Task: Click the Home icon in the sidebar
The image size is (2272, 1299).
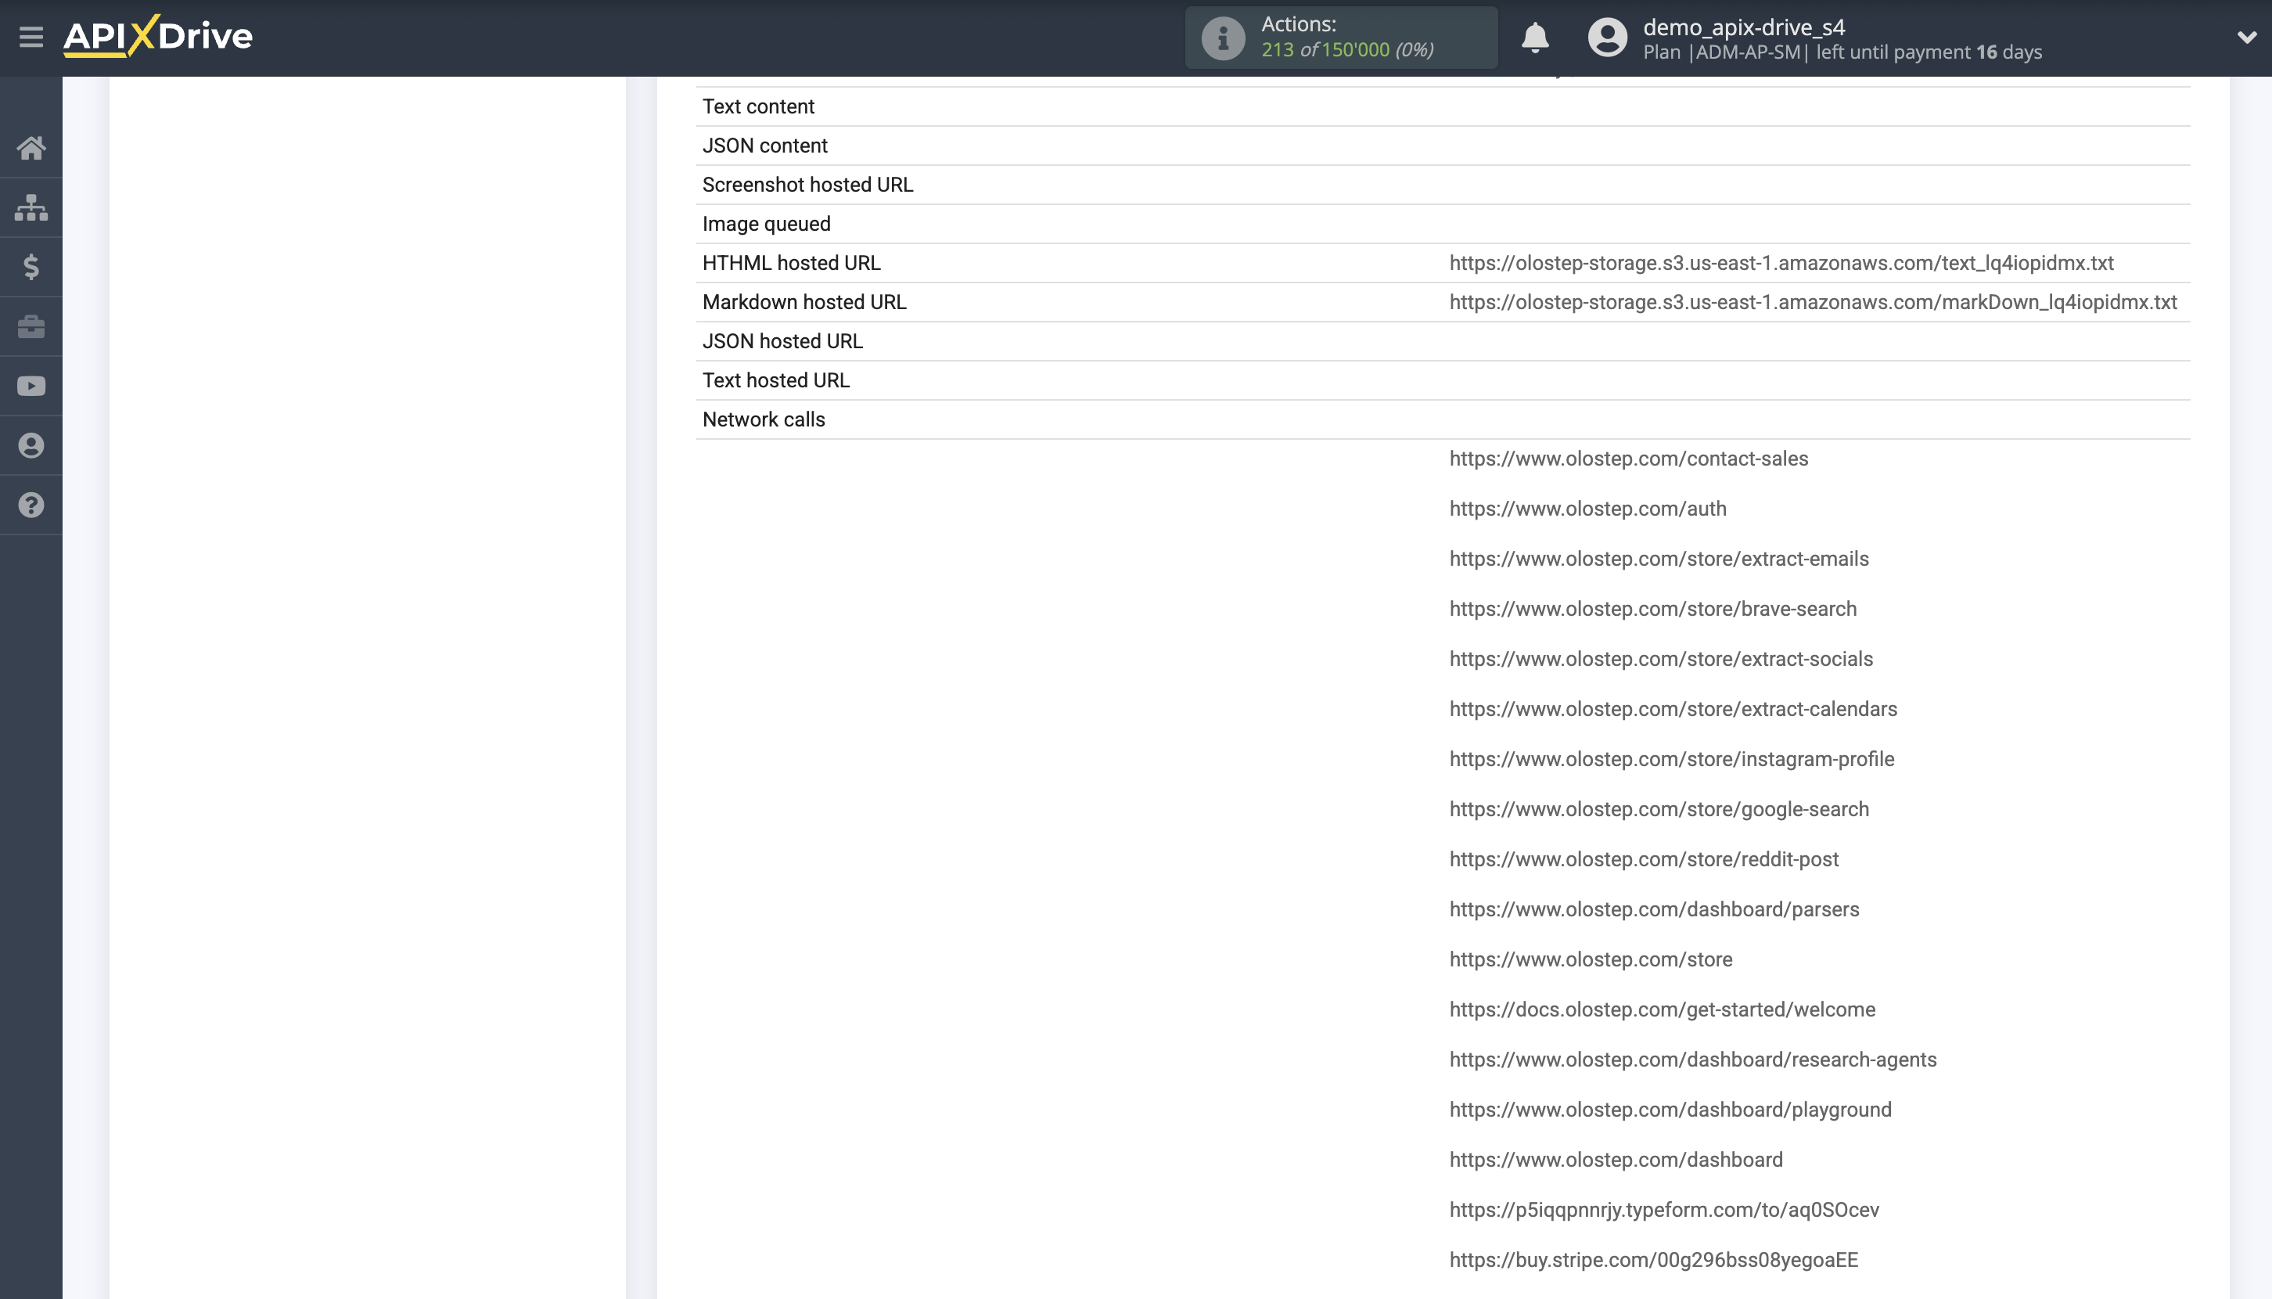Action: (x=31, y=148)
